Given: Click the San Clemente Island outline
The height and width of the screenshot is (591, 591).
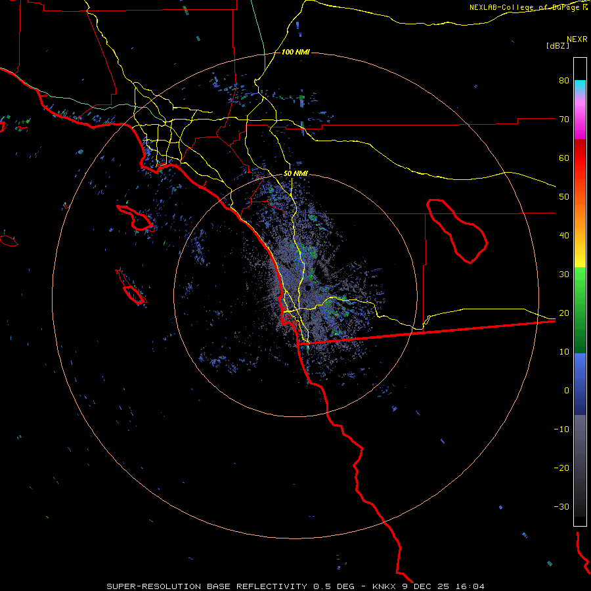Looking at the screenshot, I should coord(131,287).
